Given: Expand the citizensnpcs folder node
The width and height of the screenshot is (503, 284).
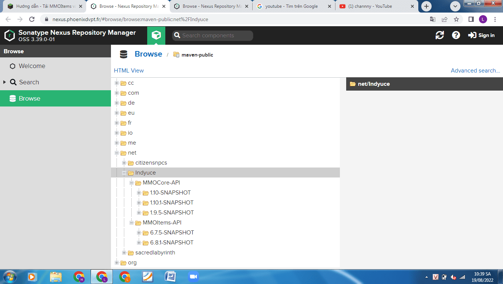Looking at the screenshot, I should tap(124, 163).
